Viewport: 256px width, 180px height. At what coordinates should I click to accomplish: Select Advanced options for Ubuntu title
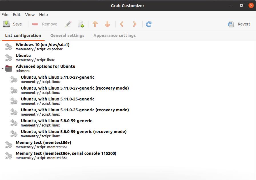pos(45,66)
